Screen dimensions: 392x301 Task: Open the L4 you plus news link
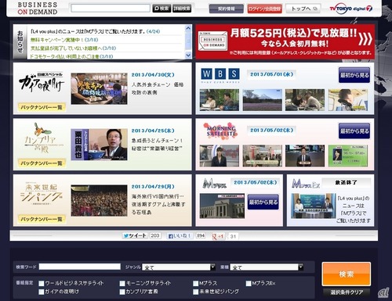click(95, 31)
